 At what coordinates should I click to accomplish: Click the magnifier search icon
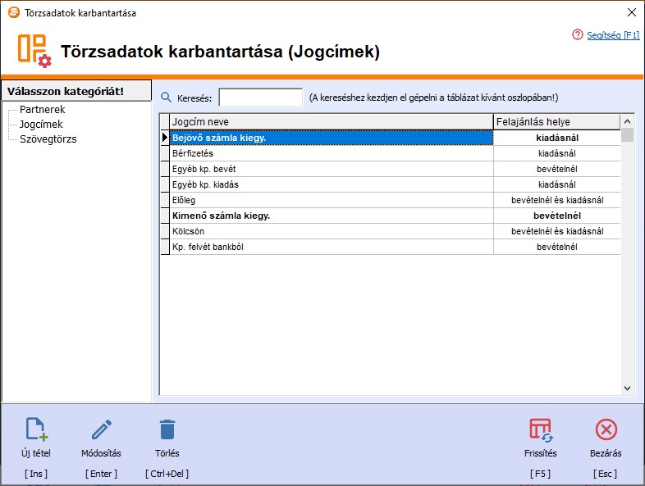(x=167, y=98)
